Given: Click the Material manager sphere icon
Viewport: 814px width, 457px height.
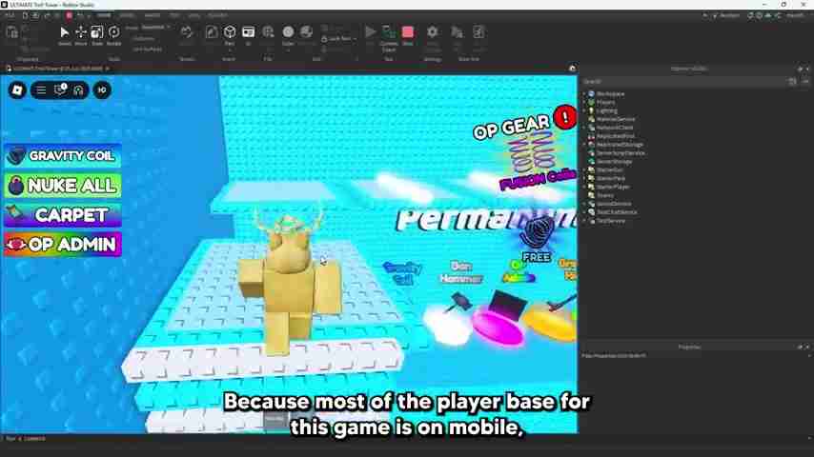Looking at the screenshot, I should pos(306,32).
